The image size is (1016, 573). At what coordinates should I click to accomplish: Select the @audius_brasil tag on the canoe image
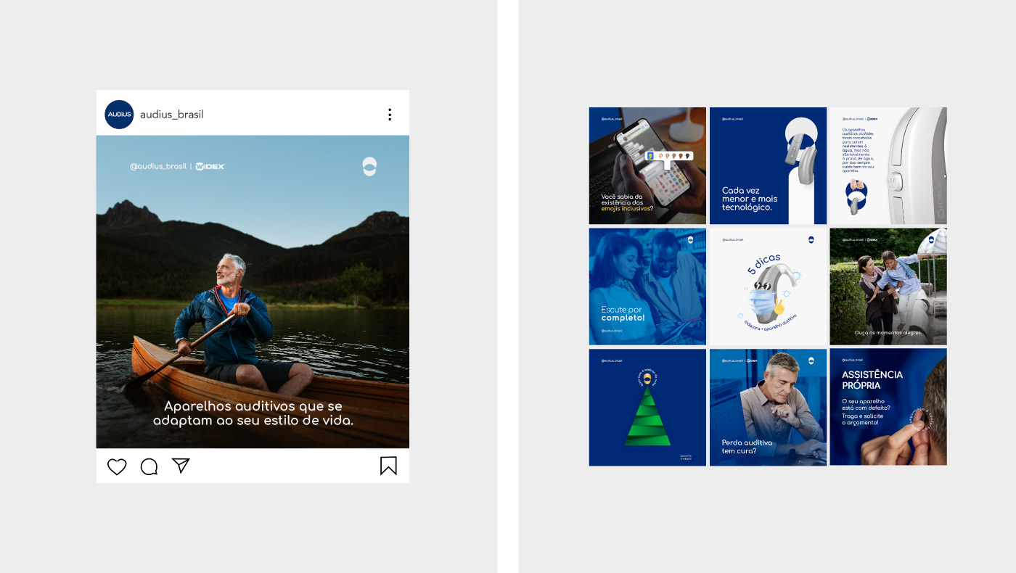click(x=158, y=166)
